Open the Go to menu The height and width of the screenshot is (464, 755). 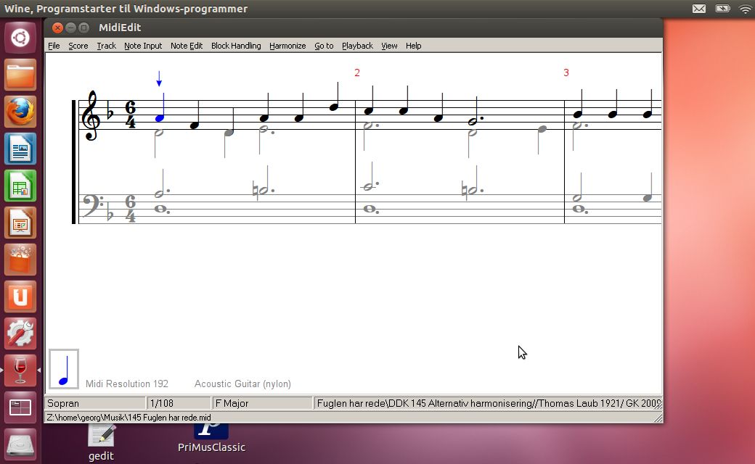click(324, 46)
